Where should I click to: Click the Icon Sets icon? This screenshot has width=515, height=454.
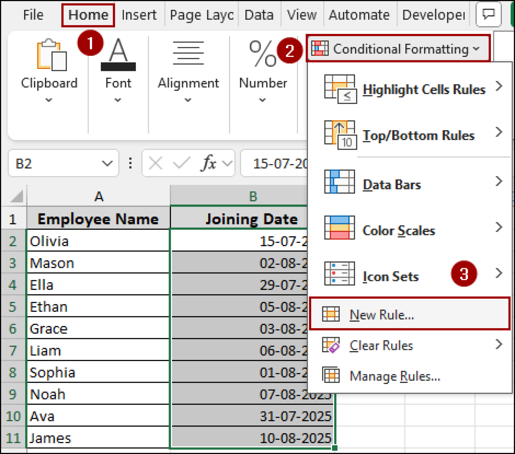pos(339,273)
